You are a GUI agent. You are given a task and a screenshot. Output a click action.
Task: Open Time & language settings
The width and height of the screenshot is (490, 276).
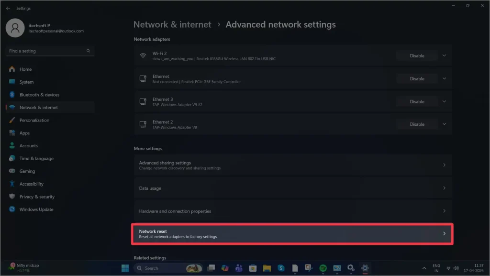[x=50, y=158]
